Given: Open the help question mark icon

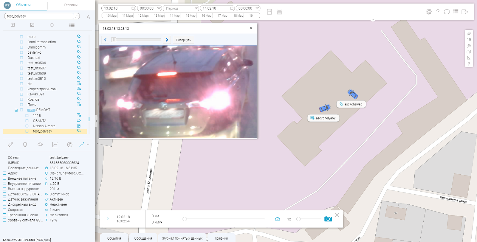Looking at the screenshot, I should [x=438, y=12].
